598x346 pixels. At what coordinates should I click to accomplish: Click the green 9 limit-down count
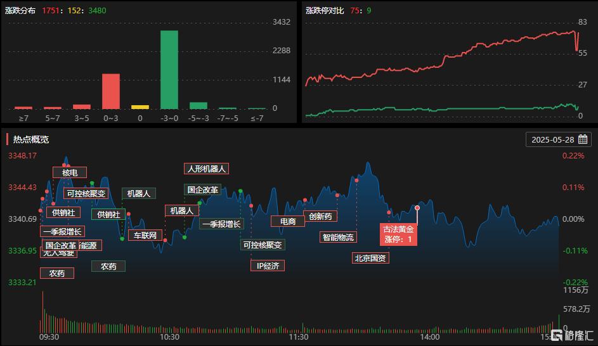(x=369, y=11)
